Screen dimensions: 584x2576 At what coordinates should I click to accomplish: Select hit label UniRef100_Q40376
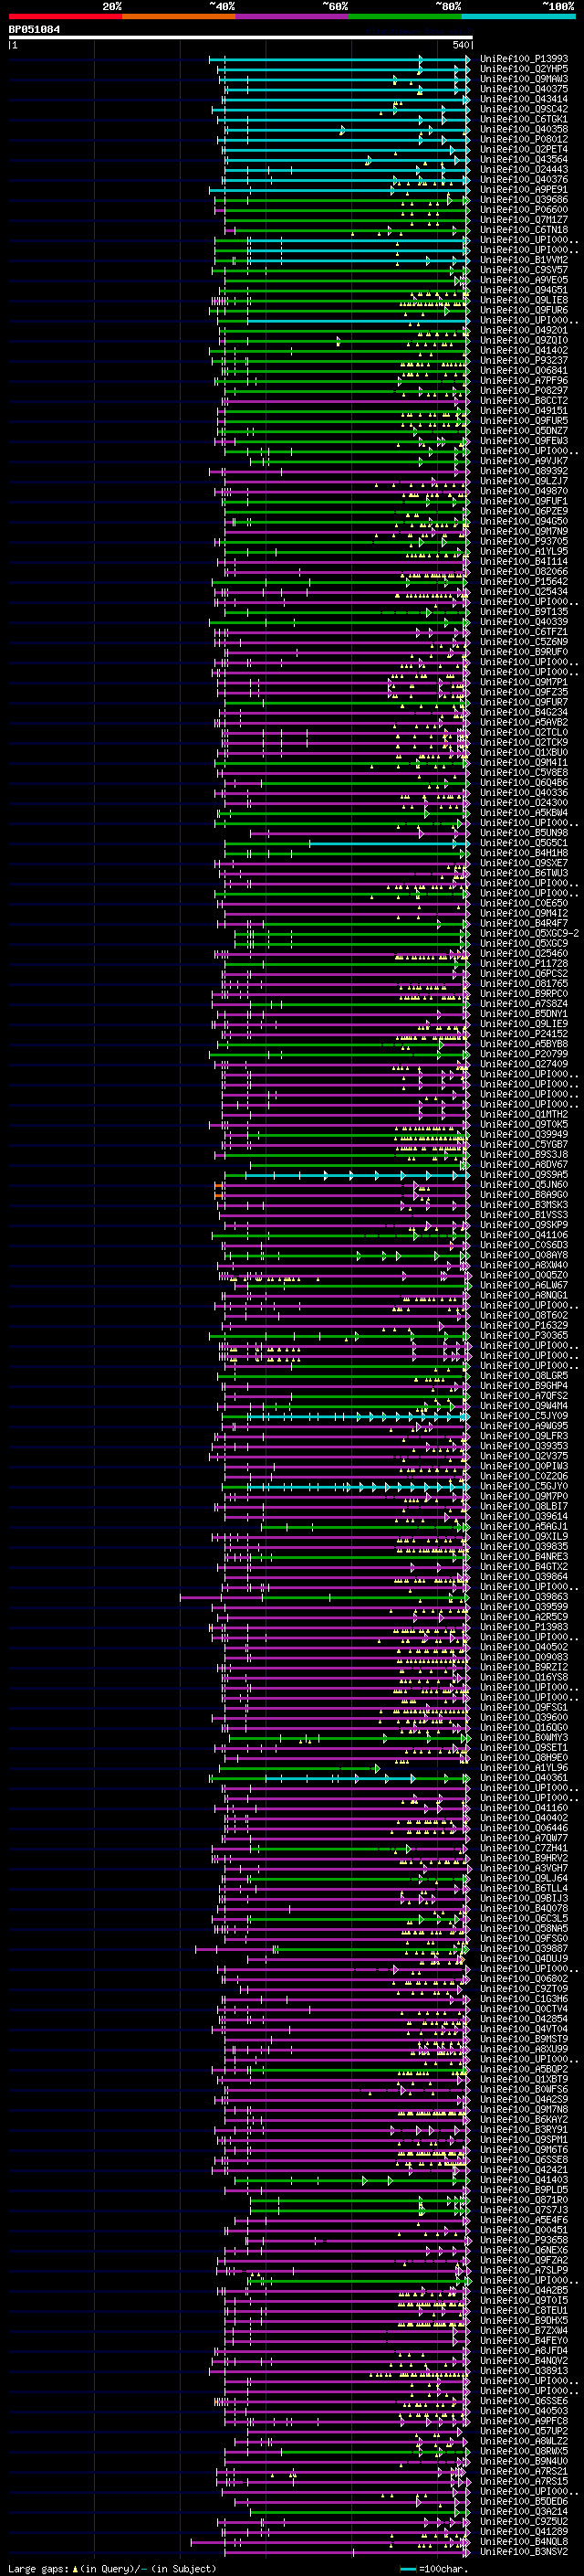(524, 180)
